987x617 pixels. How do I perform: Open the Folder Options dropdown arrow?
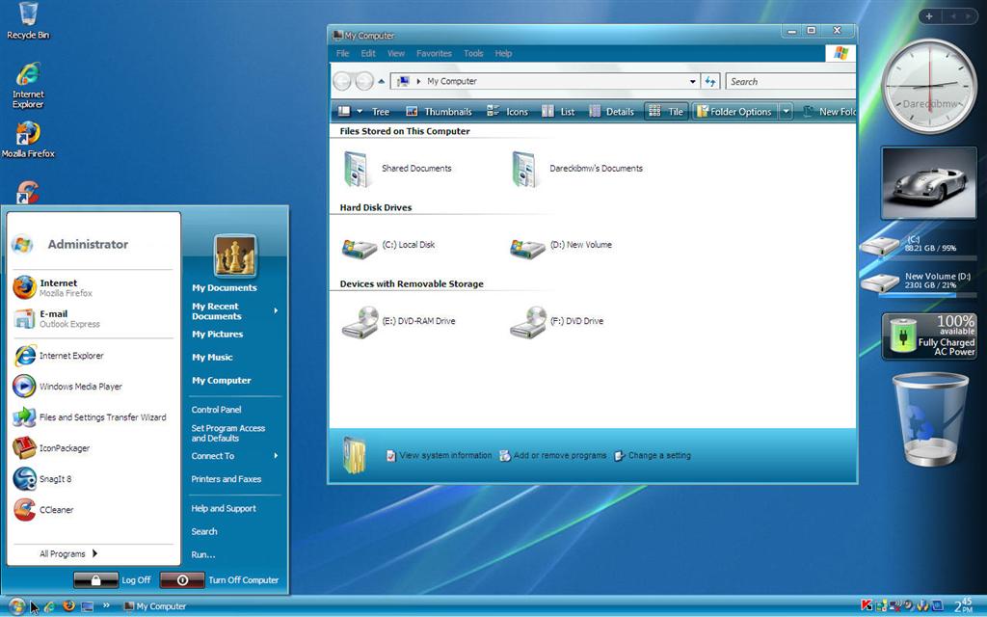pyautogui.click(x=786, y=112)
